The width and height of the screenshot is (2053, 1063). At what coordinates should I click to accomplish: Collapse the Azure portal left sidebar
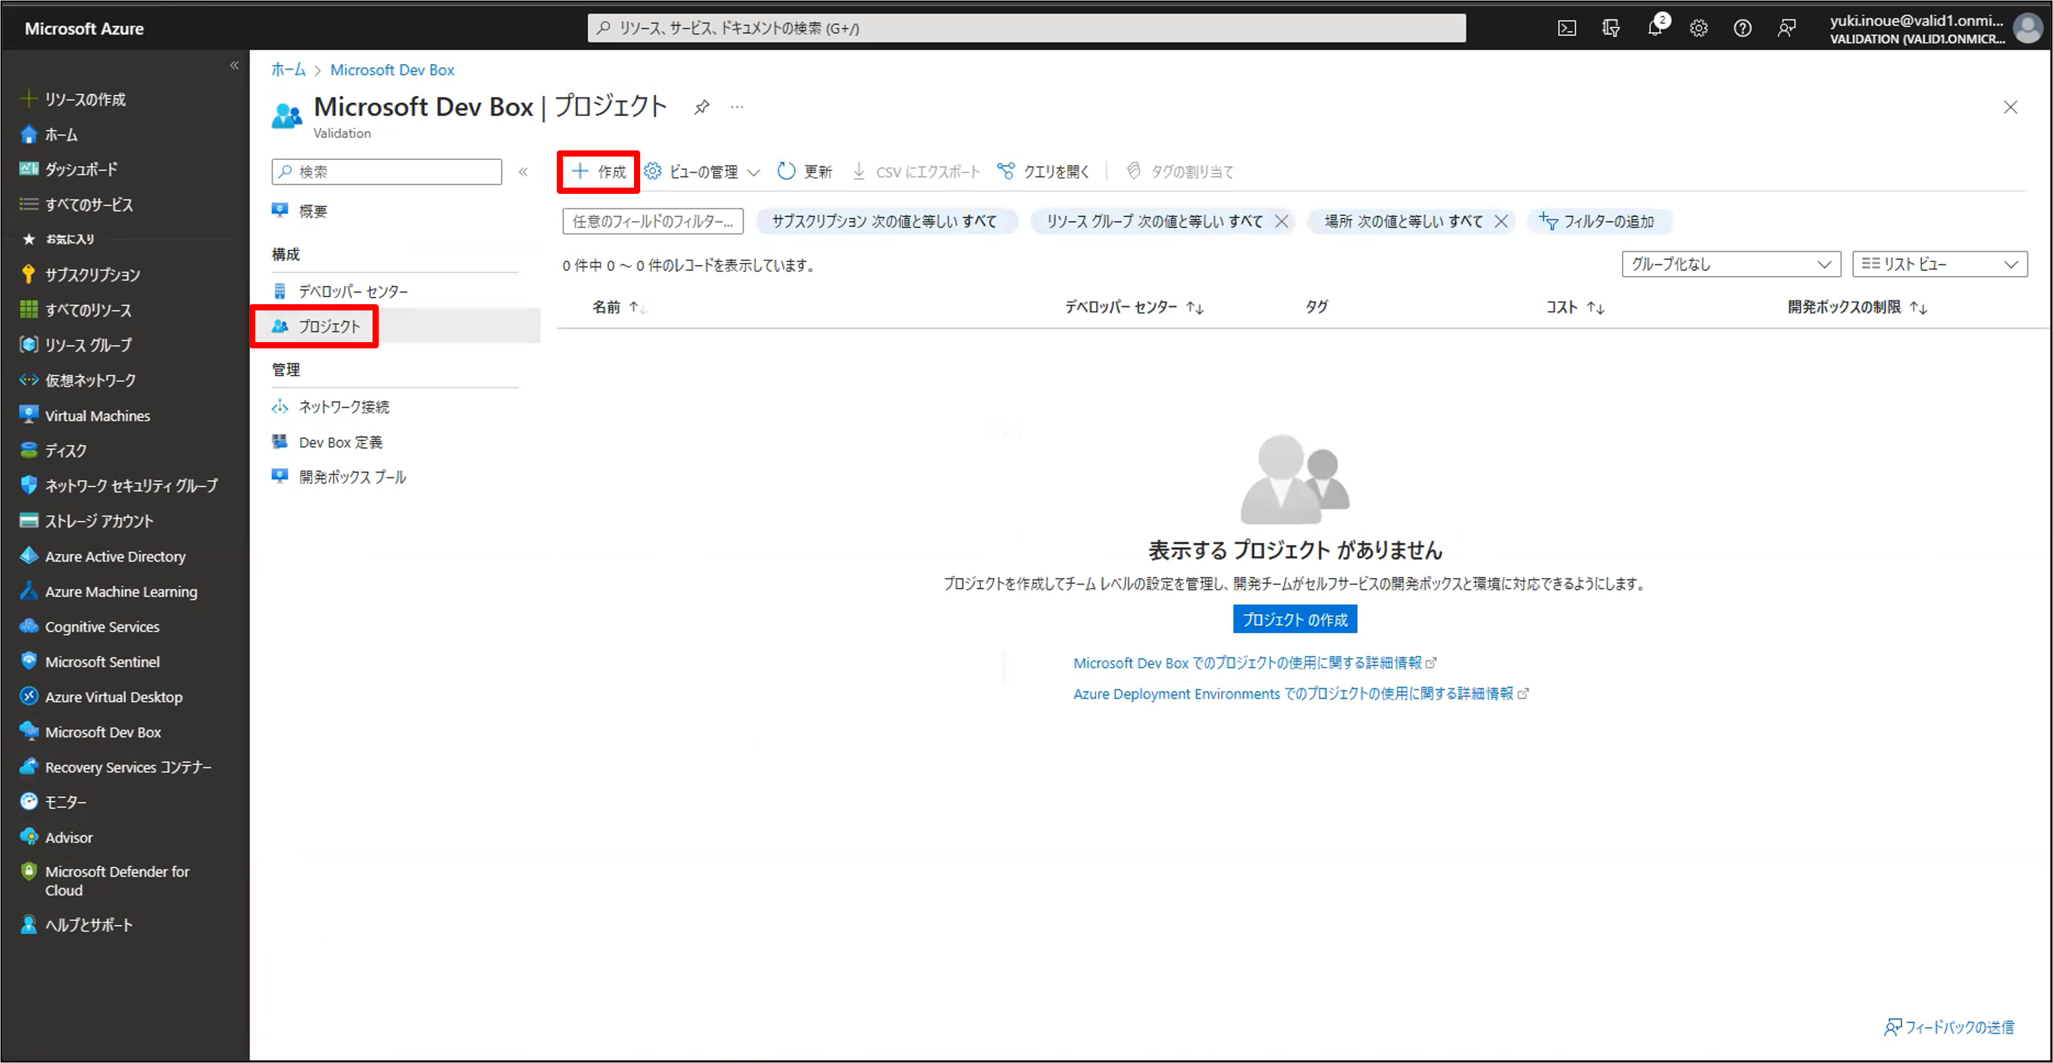point(235,66)
